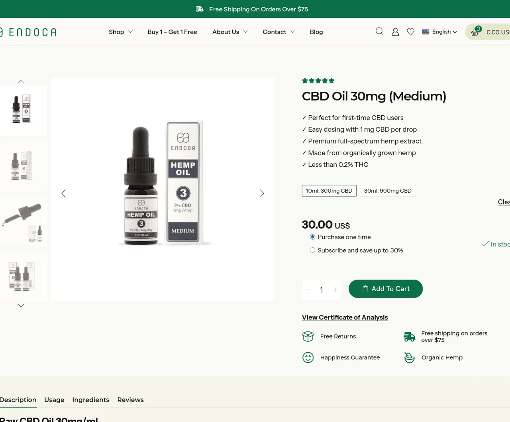Click 'Less than 0.2% THC' text

(x=338, y=164)
